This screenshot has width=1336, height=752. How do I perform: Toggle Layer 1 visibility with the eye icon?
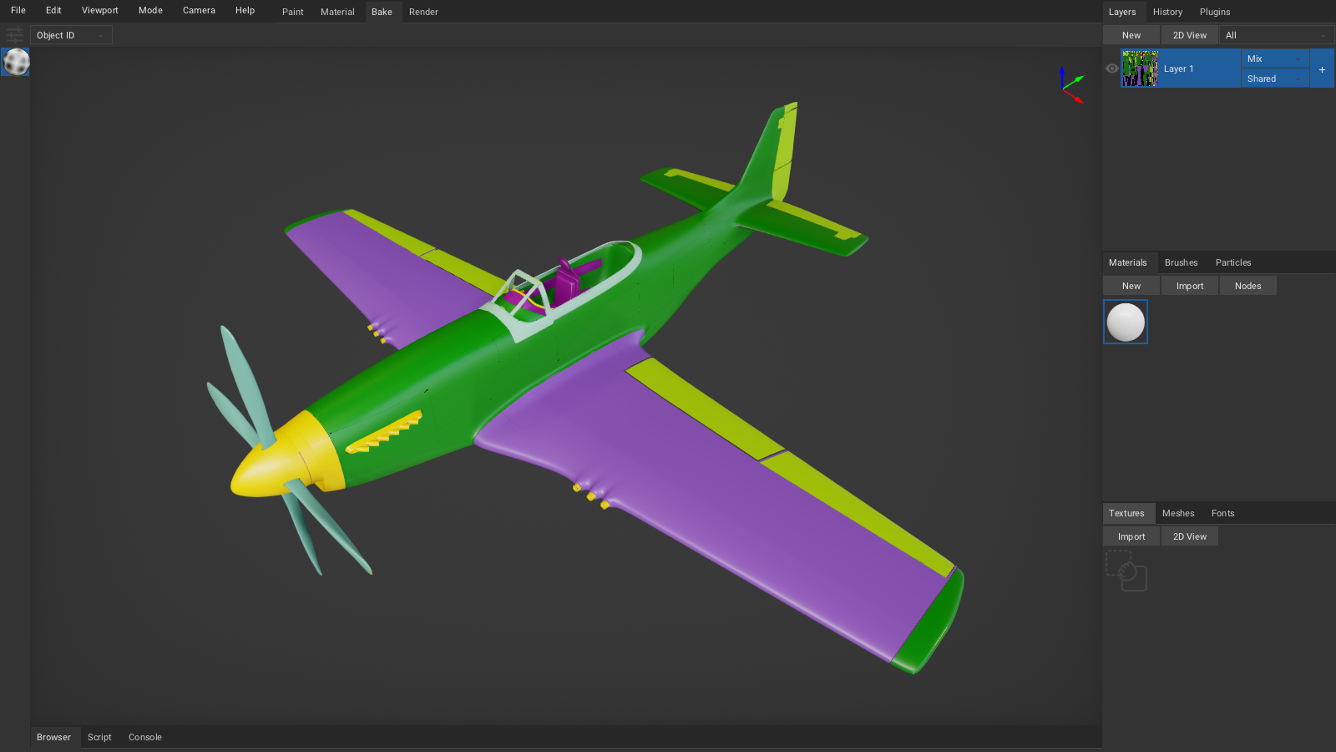tap(1111, 69)
